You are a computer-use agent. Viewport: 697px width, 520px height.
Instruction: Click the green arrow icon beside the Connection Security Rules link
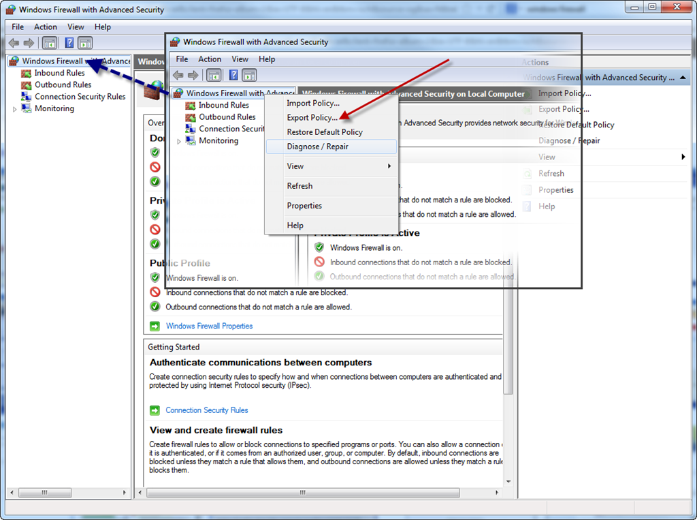155,410
